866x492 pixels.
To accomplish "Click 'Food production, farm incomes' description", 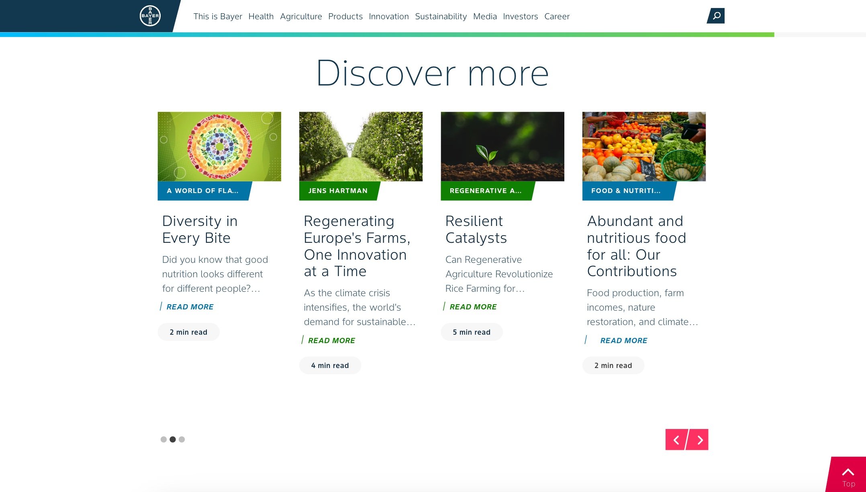I will 643,307.
